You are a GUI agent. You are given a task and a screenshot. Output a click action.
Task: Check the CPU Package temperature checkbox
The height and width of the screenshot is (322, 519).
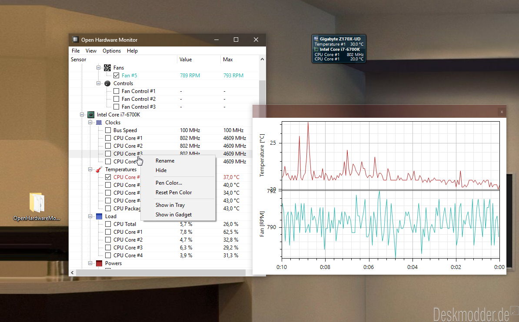tap(108, 209)
